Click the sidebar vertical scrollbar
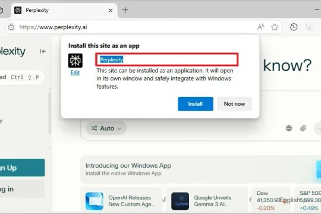The width and height of the screenshot is (321, 214). 49,114
